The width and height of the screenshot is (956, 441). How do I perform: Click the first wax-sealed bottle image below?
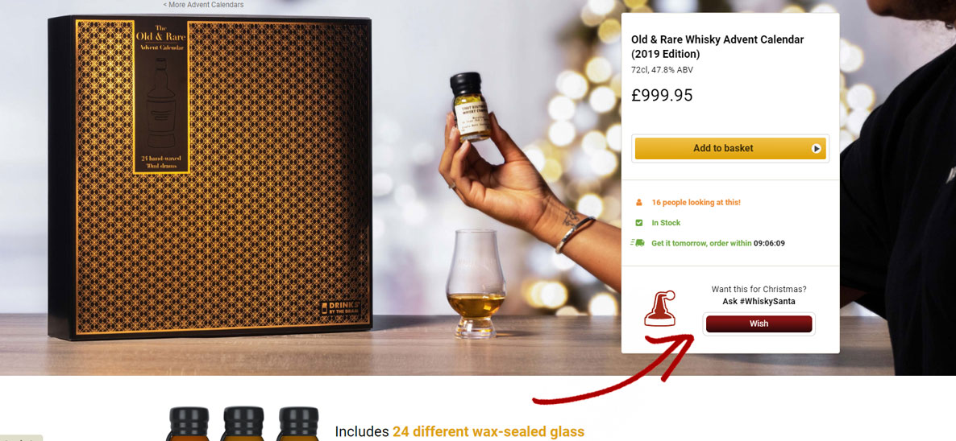[x=189, y=424]
